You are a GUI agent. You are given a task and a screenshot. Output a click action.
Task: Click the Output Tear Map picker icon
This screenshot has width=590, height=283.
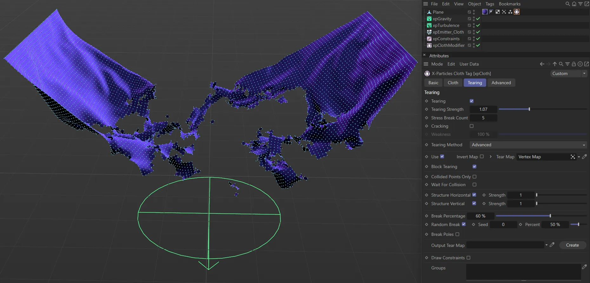click(x=552, y=245)
